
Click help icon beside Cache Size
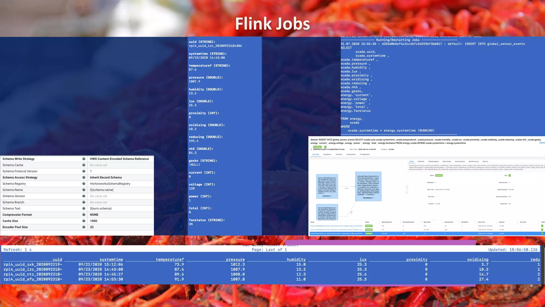point(84,221)
